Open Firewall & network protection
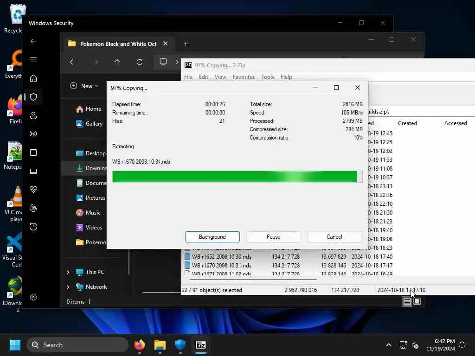The width and height of the screenshot is (475, 356). pos(33,134)
